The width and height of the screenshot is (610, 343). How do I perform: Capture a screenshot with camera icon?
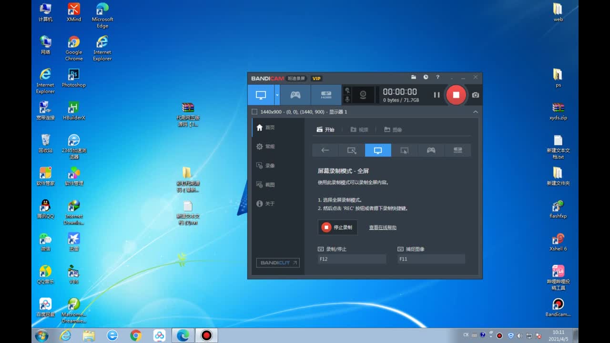click(476, 95)
